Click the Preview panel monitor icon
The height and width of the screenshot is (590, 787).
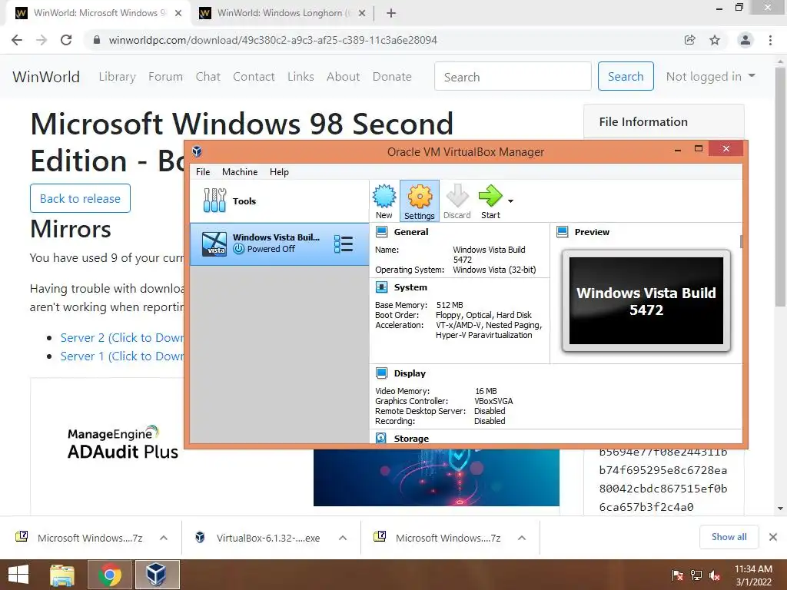pyautogui.click(x=562, y=232)
